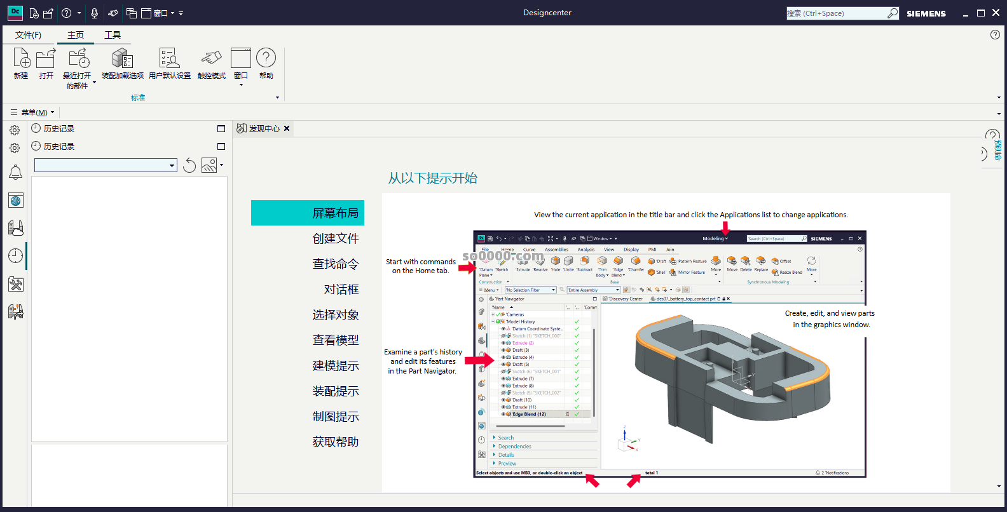Image resolution: width=1007 pixels, height=512 pixels.
Task: Open the web browser panel in the sidebar
Action: tap(15, 200)
